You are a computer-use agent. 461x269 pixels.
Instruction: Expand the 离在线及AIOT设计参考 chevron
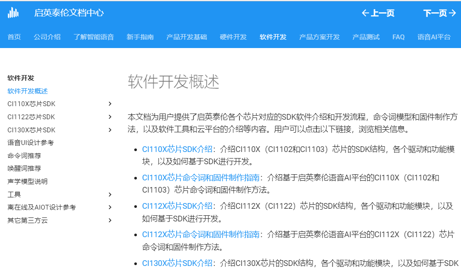pos(110,207)
